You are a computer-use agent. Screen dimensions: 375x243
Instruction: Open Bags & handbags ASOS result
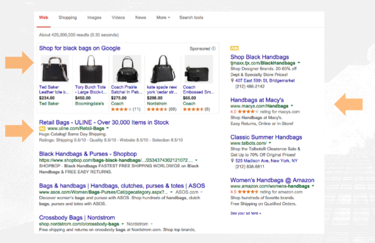tap(122, 186)
